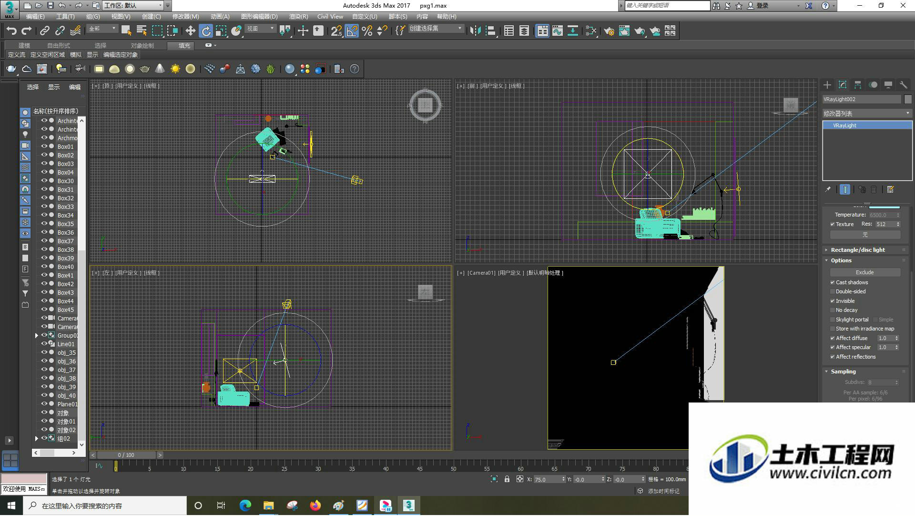The width and height of the screenshot is (915, 516).
Task: Toggle the Angle Snap tool
Action: (352, 31)
